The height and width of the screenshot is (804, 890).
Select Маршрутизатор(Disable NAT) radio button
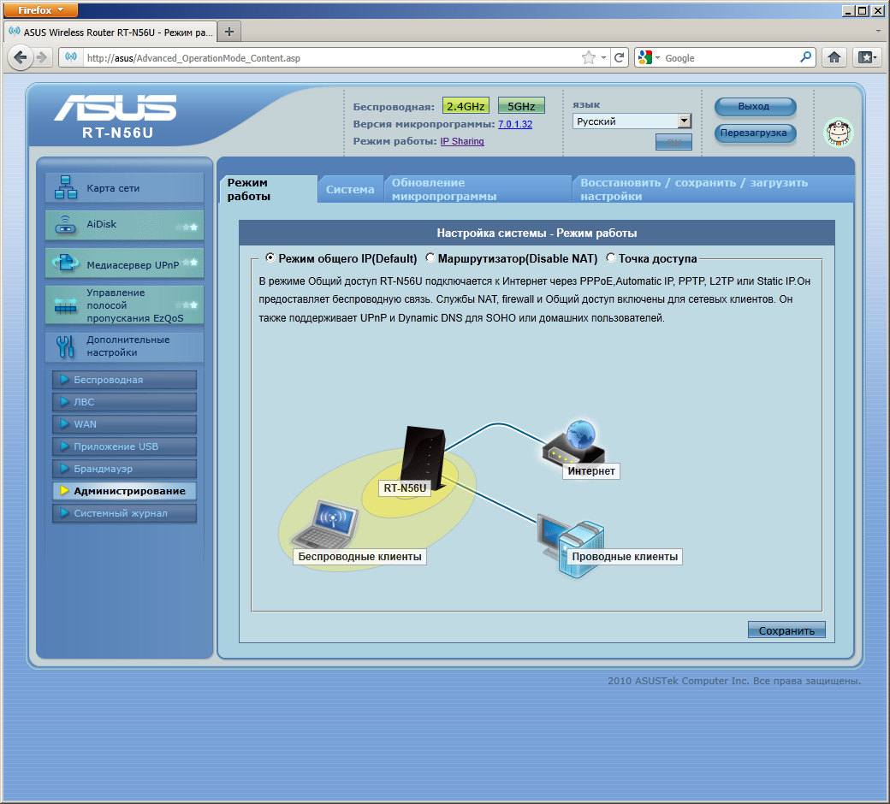point(430,257)
